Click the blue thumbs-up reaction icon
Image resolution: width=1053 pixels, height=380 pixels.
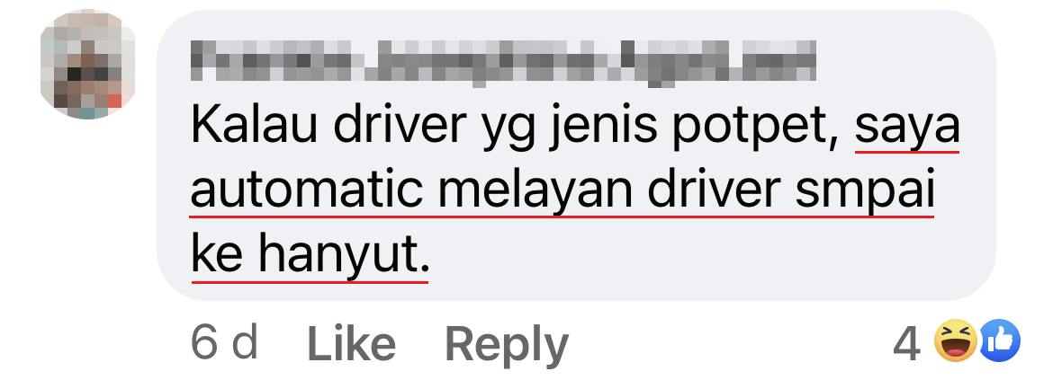click(1000, 341)
